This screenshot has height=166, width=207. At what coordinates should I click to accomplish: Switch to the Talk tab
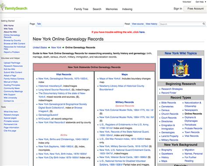coord(39,24)
